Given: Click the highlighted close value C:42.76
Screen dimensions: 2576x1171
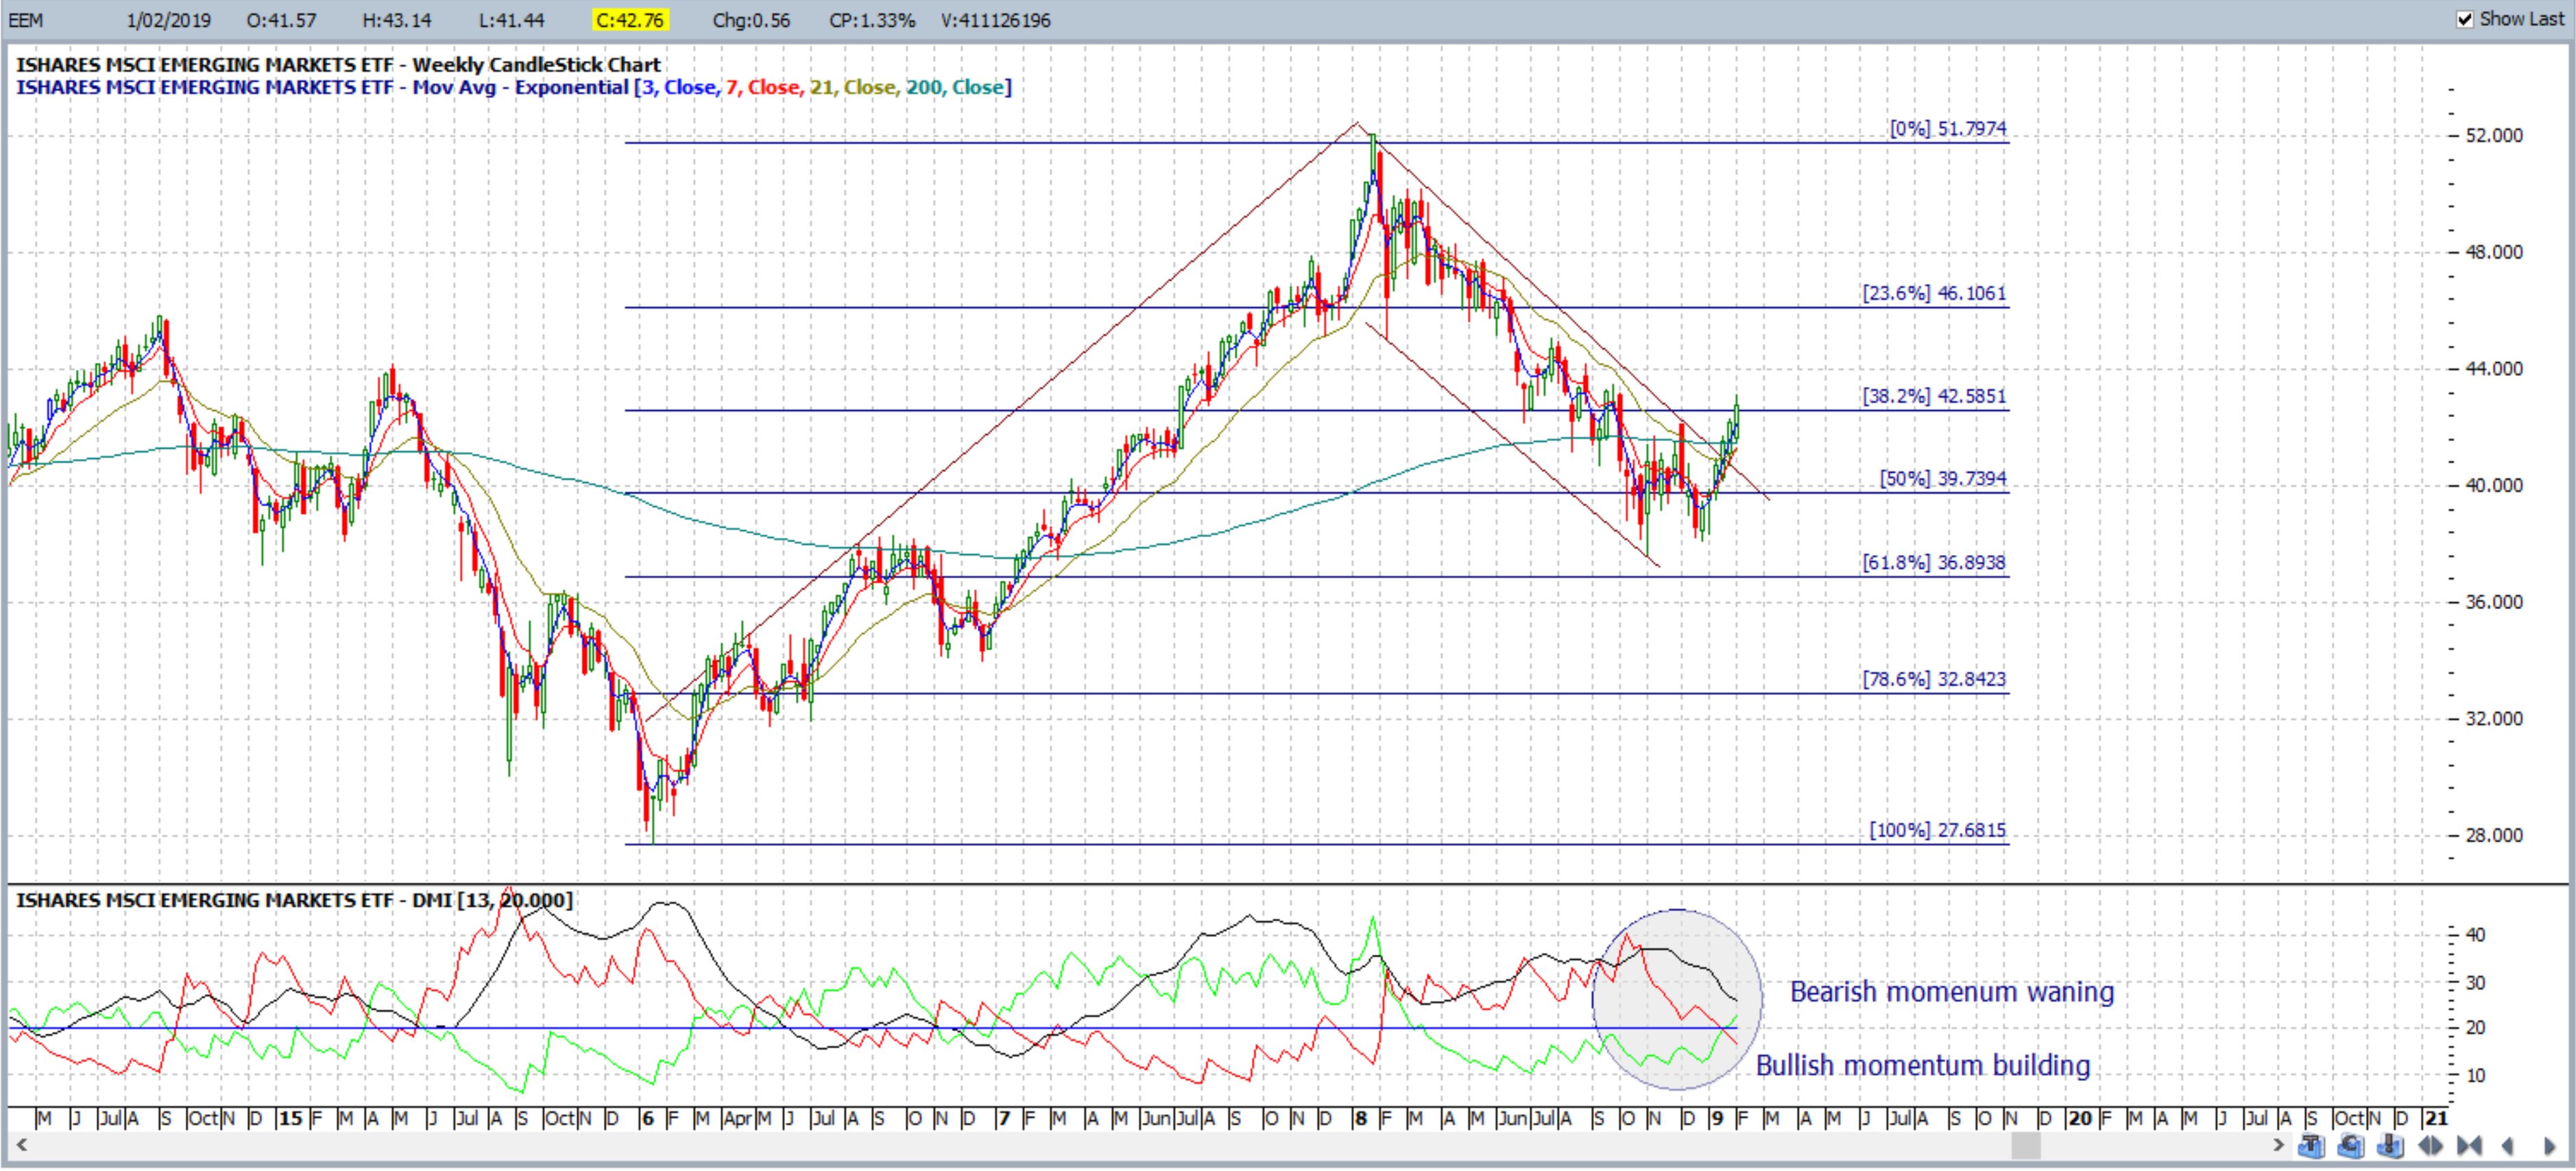Looking at the screenshot, I should click(x=630, y=20).
